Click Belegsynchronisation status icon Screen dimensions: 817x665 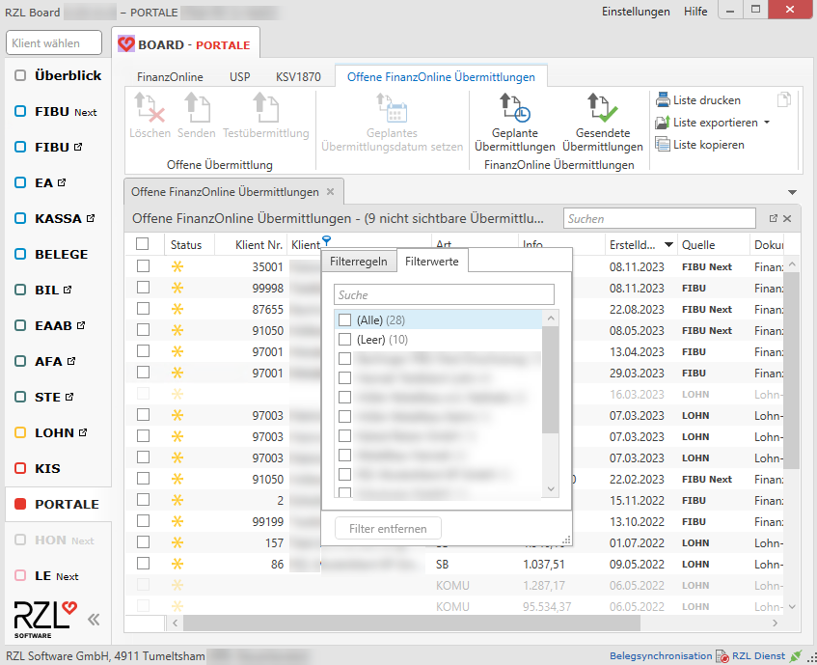point(722,656)
